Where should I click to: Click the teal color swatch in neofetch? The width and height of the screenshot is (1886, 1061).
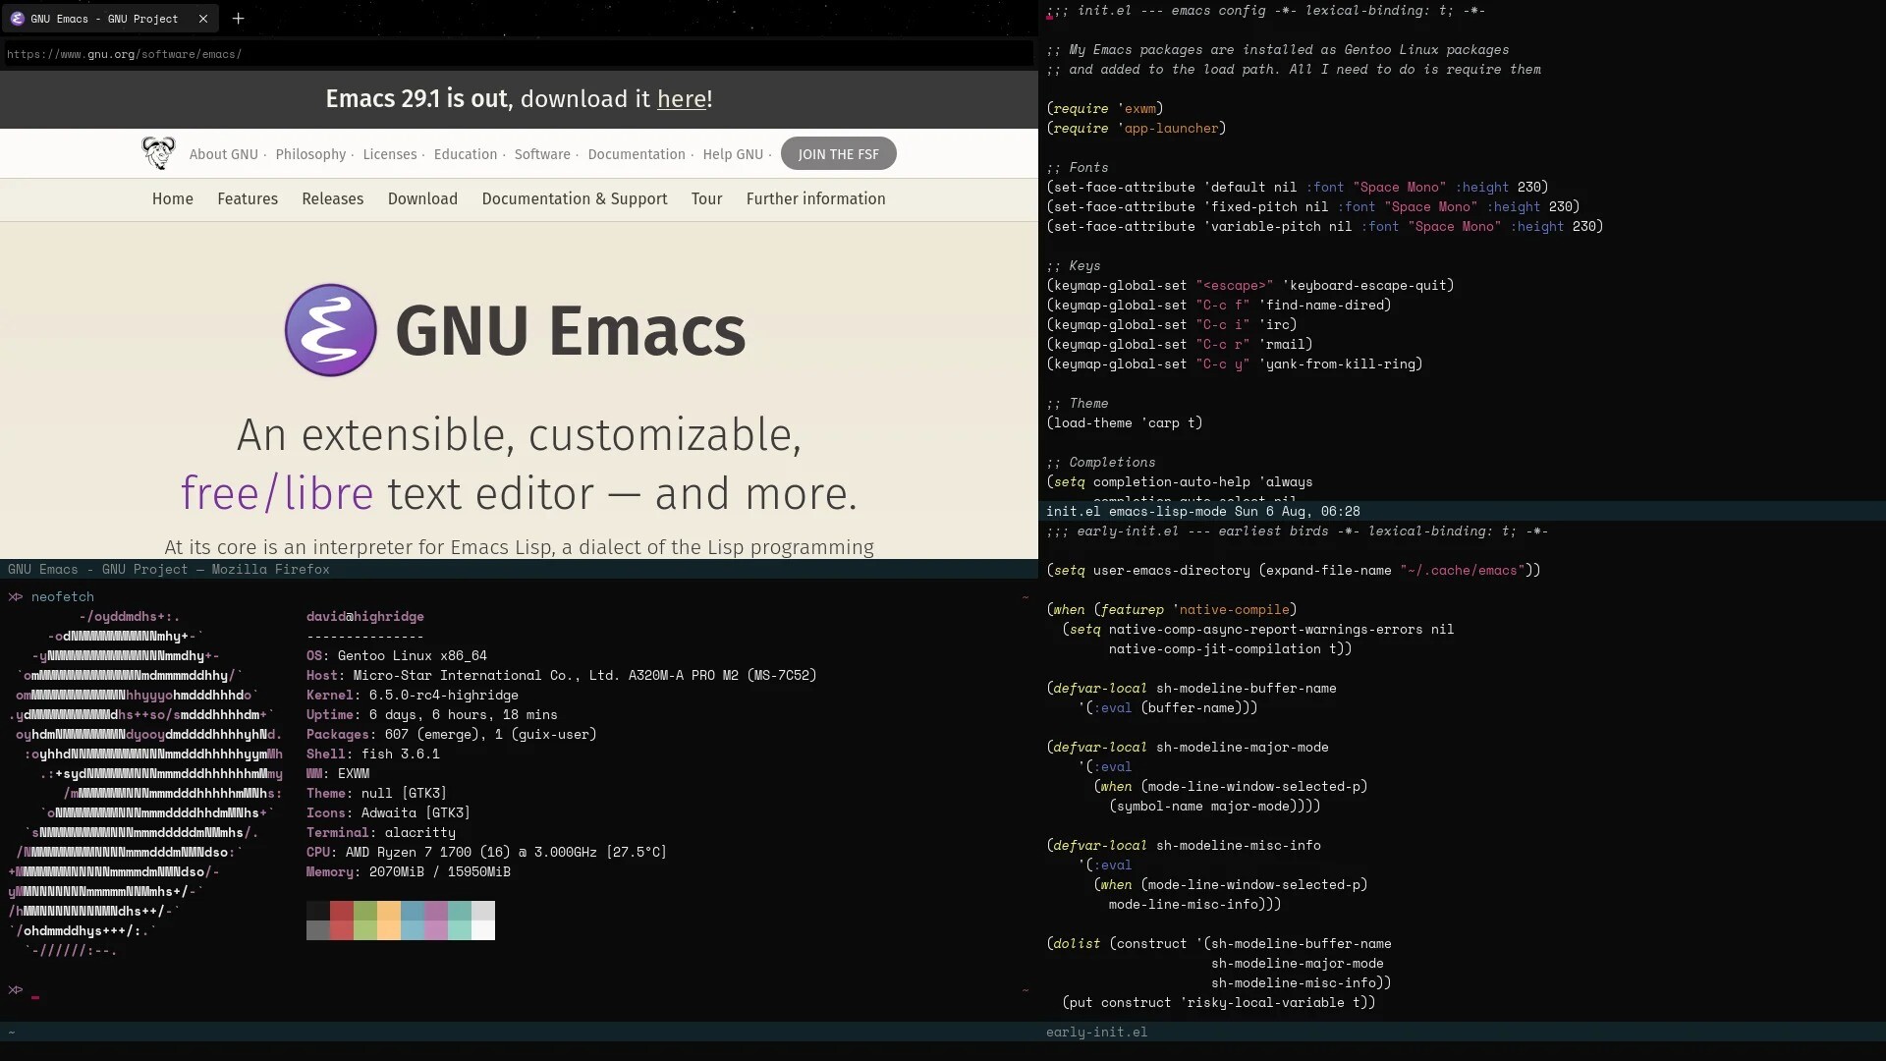click(x=459, y=911)
